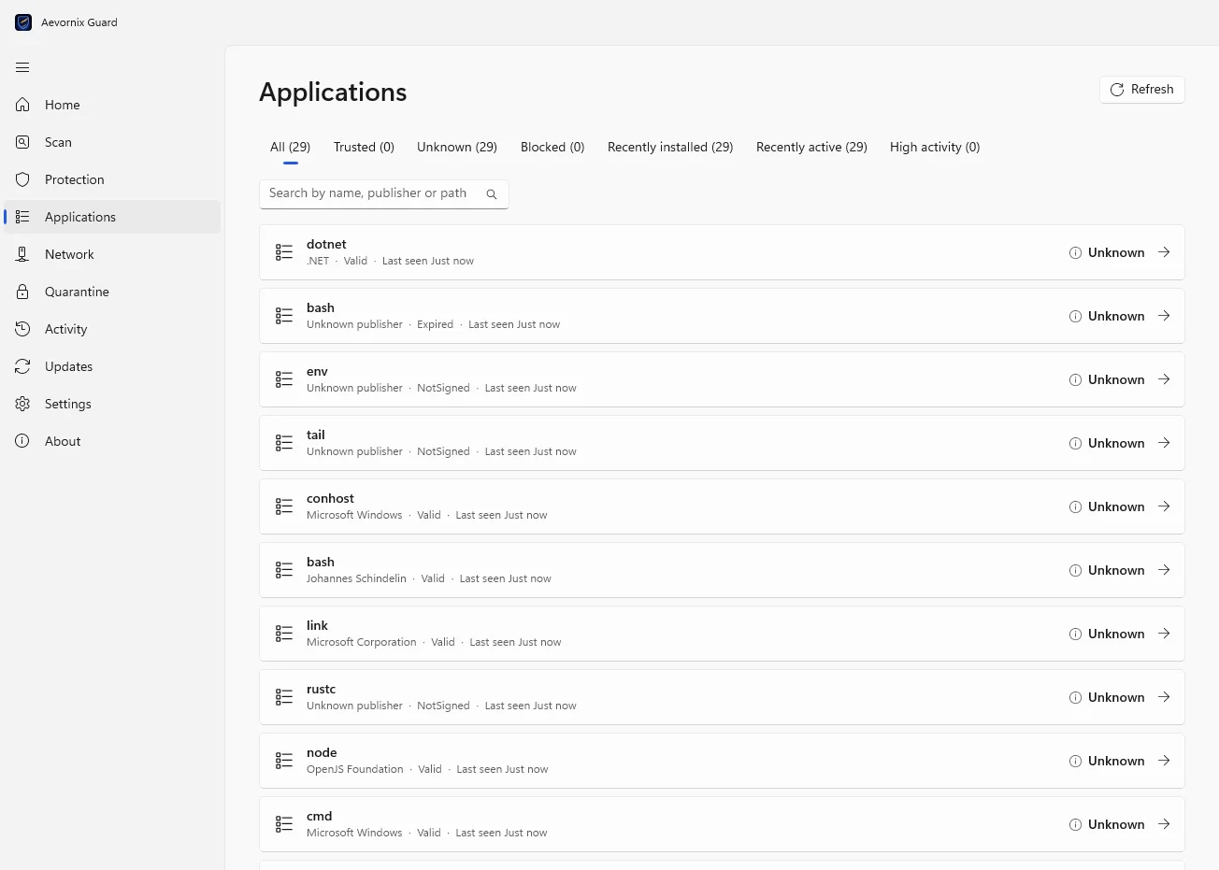Select the dotnet application name
The height and width of the screenshot is (870, 1219).
326,244
